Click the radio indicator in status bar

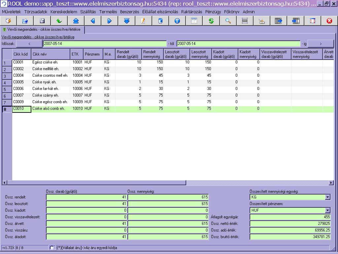[51, 248]
